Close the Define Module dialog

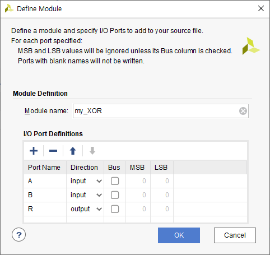pyautogui.click(x=261, y=8)
